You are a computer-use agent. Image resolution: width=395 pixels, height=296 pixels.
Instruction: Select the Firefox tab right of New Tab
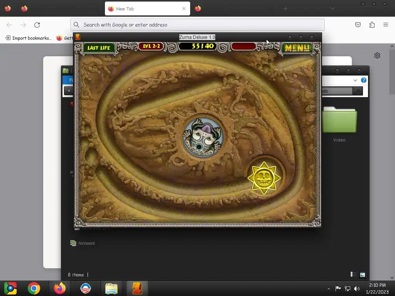click(198, 8)
